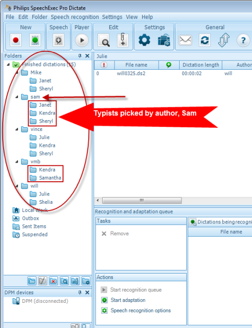Select Janet folder under Mike
Image resolution: width=252 pixels, height=328 pixels.
tap(41, 81)
